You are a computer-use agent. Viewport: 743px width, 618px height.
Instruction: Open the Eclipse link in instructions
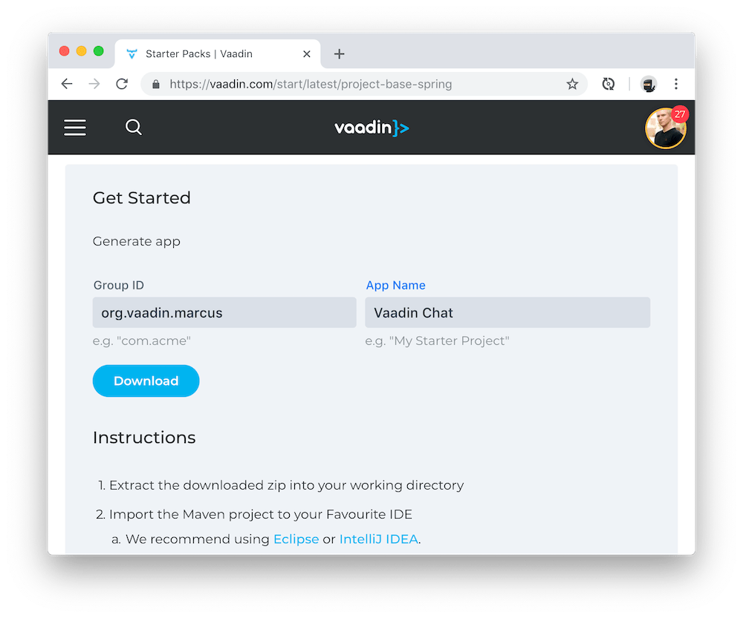click(296, 539)
